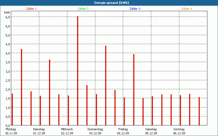218x136 pixels.
Task: Click the date 03.12.09
Action: coord(95,133)
